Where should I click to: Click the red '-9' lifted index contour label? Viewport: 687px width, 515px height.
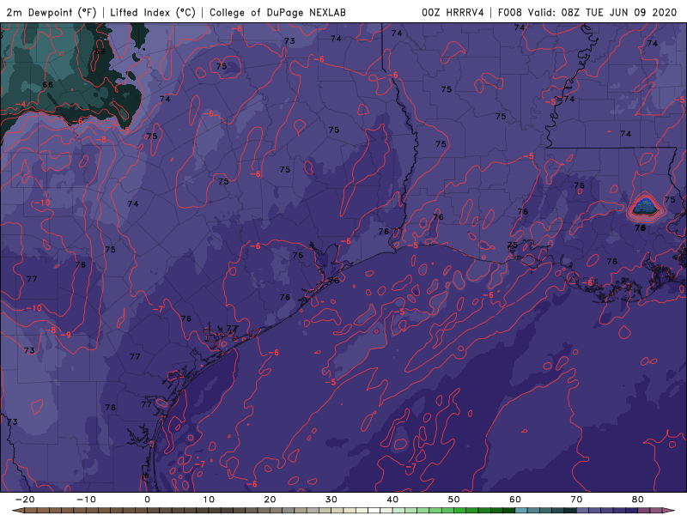point(65,335)
